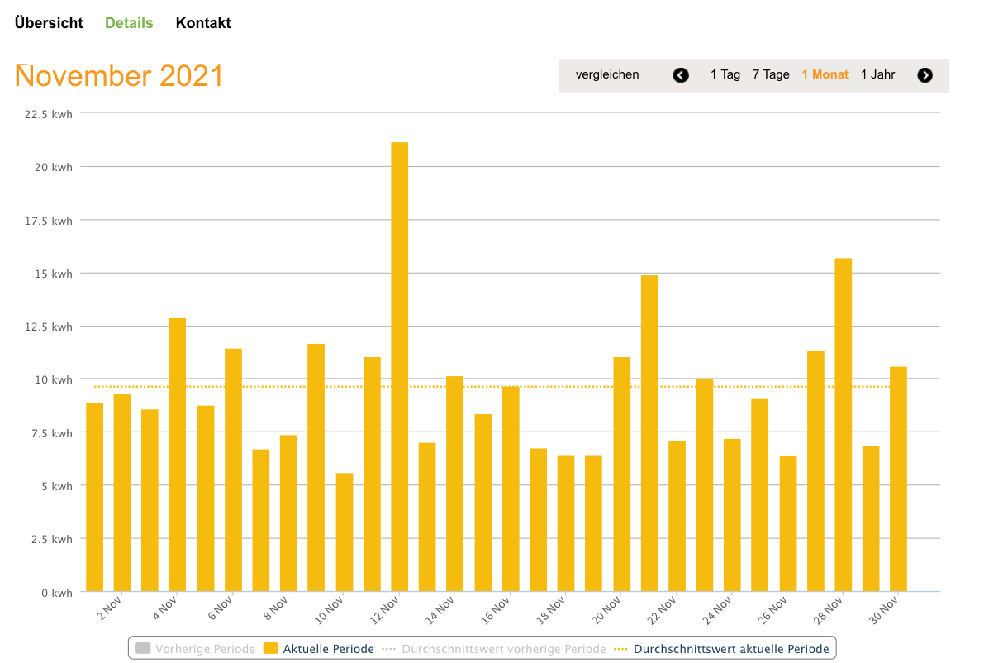Open the Details tab
This screenshot has height=663, width=984.
(x=129, y=23)
